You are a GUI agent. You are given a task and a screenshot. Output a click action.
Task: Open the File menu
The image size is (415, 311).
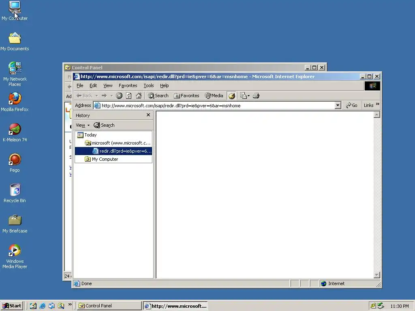80,86
